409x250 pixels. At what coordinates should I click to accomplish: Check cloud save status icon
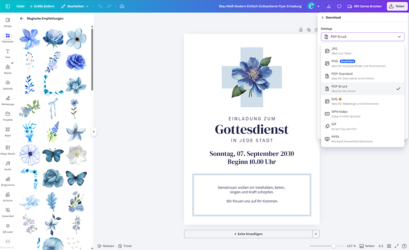tap(122, 6)
